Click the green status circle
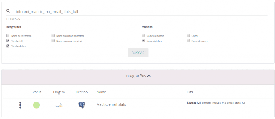The height and width of the screenshot is (119, 275). [x=36, y=105]
